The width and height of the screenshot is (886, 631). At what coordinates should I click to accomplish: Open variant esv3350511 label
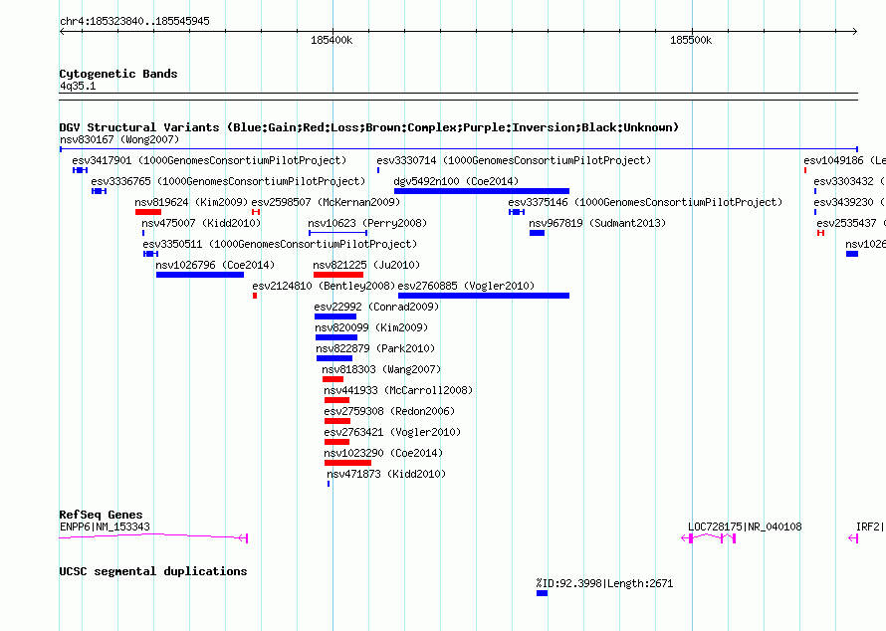pos(280,244)
